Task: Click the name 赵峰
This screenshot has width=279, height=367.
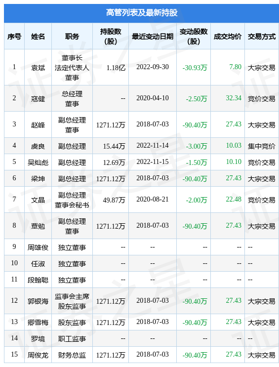Action: (38, 125)
